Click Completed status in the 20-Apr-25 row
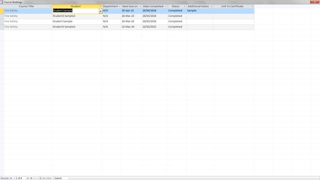320x180 pixels. click(x=177, y=11)
